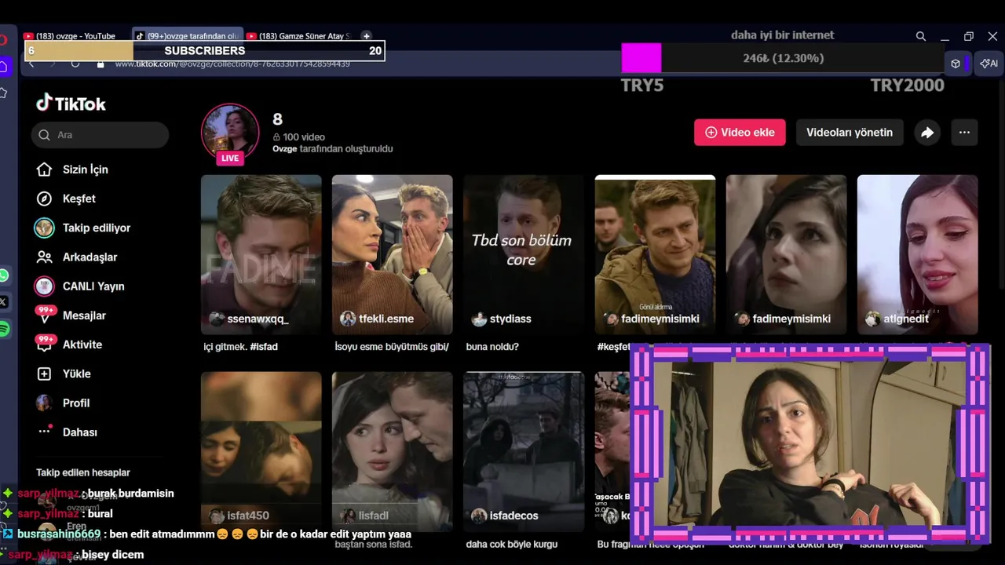Open X in browser sidebar
1005x565 pixels.
[x=4, y=302]
